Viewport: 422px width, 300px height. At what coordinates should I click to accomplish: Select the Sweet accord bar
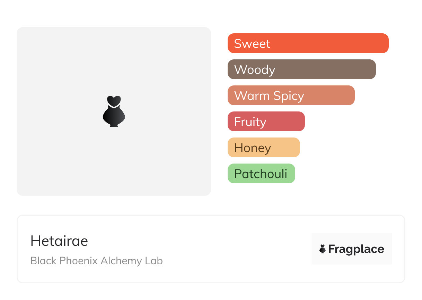click(x=308, y=43)
